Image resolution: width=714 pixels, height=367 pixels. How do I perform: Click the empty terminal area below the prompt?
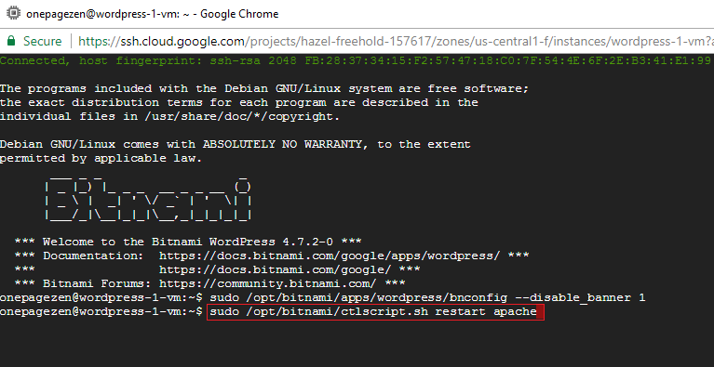pos(357,344)
